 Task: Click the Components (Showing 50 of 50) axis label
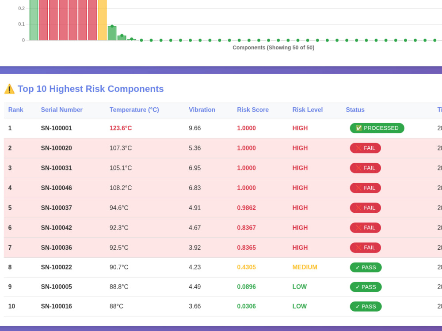pyautogui.click(x=274, y=48)
